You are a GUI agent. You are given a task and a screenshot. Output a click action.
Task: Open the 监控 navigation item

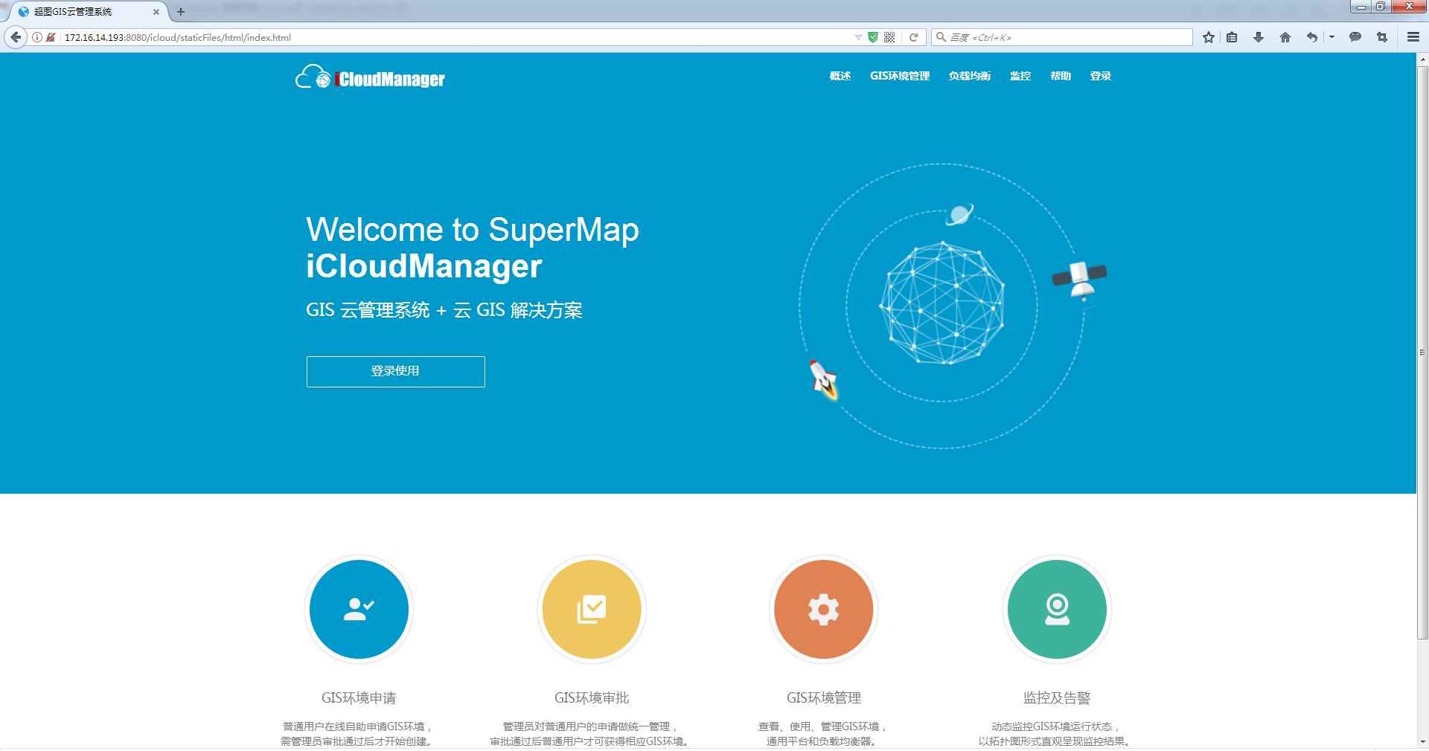1020,76
